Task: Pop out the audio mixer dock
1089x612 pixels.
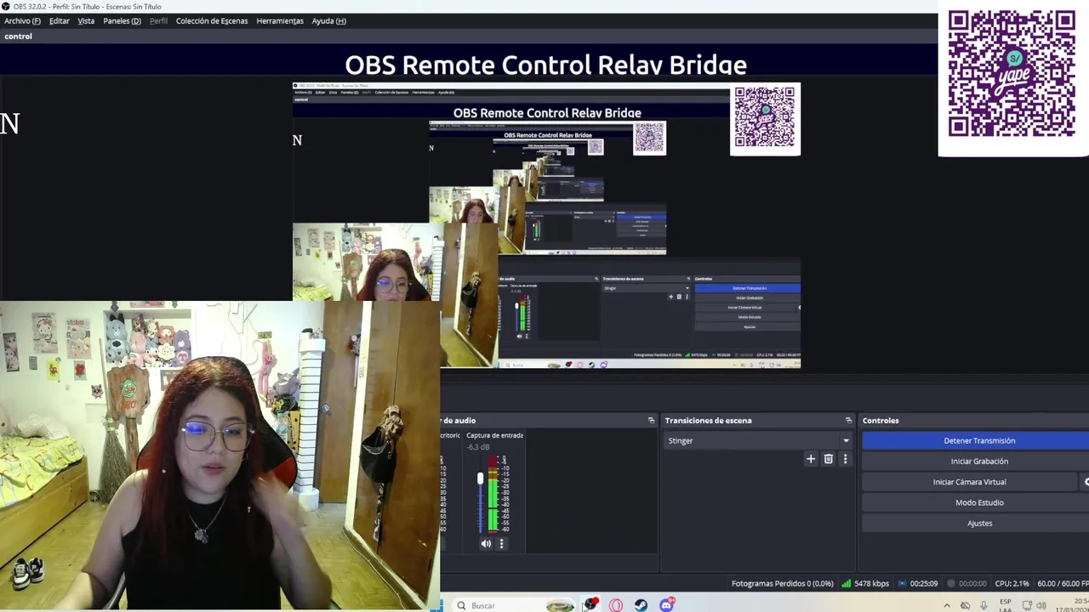Action: point(651,421)
